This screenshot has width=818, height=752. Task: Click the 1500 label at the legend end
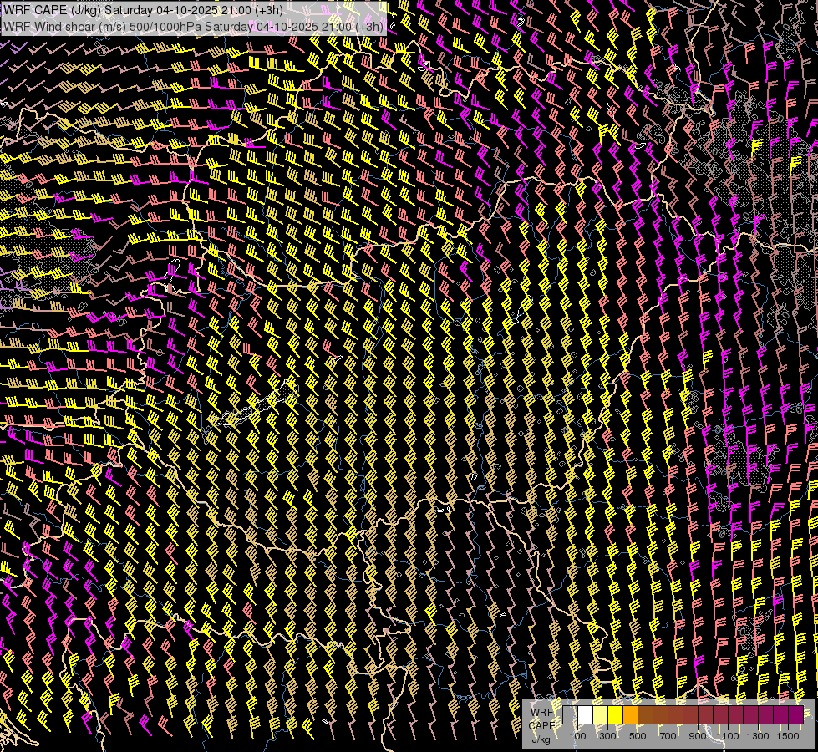point(788,736)
